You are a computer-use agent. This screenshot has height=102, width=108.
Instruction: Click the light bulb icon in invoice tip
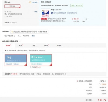point(12,32)
